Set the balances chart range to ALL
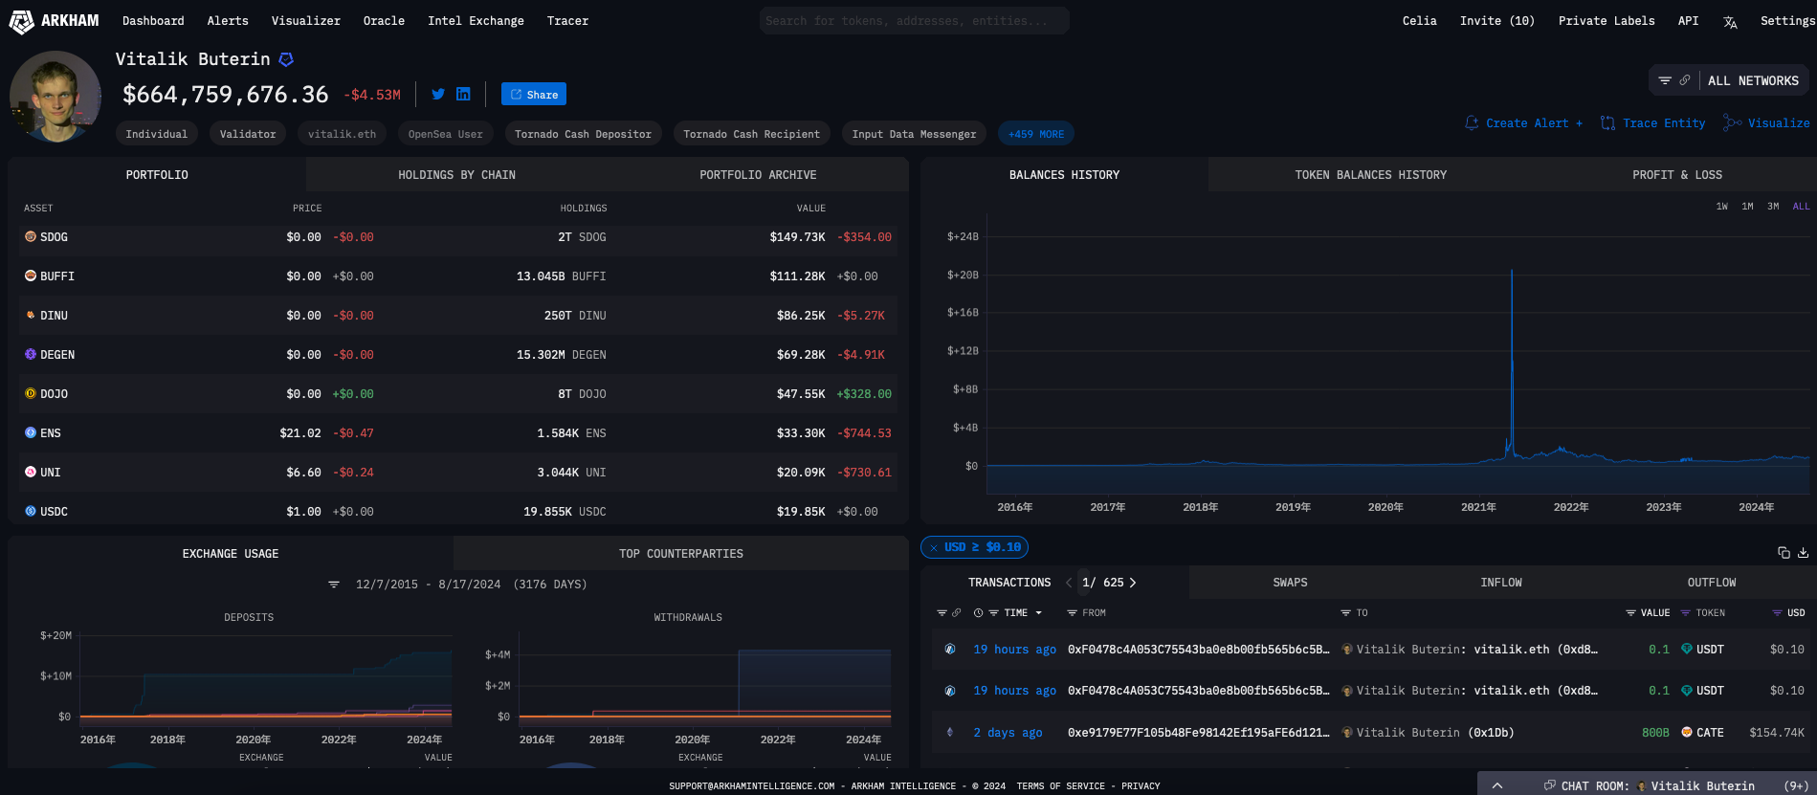The width and height of the screenshot is (1817, 795). pyautogui.click(x=1801, y=207)
